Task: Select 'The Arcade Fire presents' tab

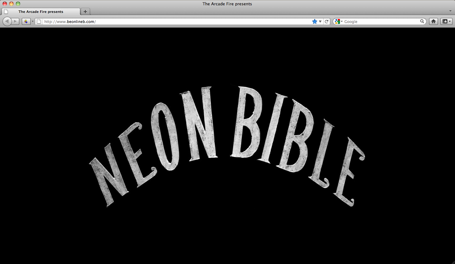Action: tap(41, 12)
